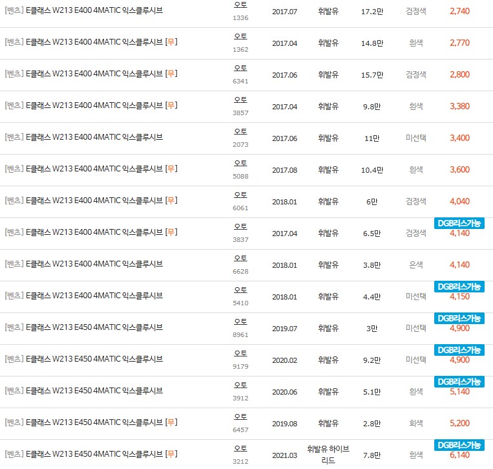Click the [무] marker in row 3837

[171, 232]
